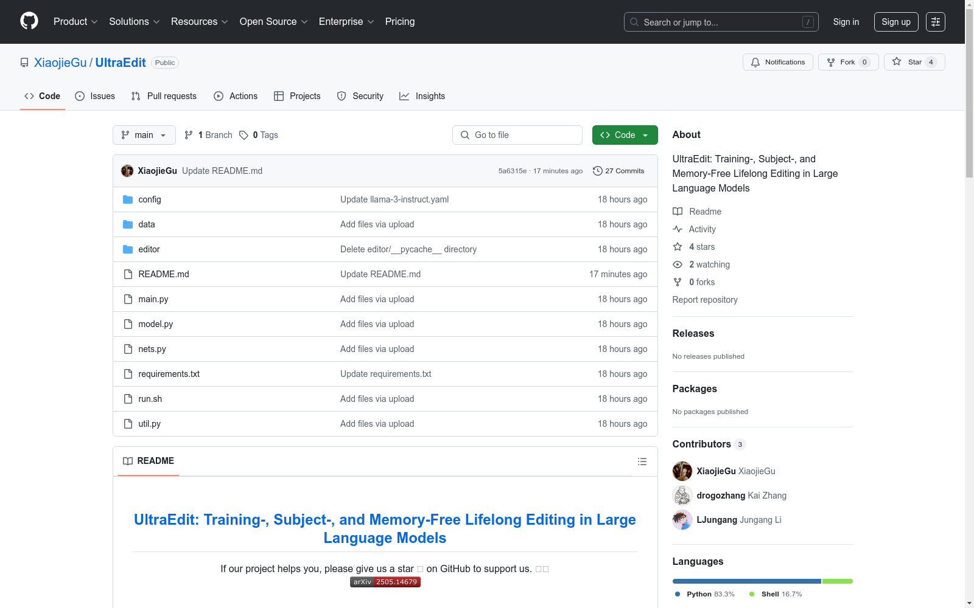The height and width of the screenshot is (608, 974).
Task: Click the tag icon next to Tags
Action: tap(243, 135)
